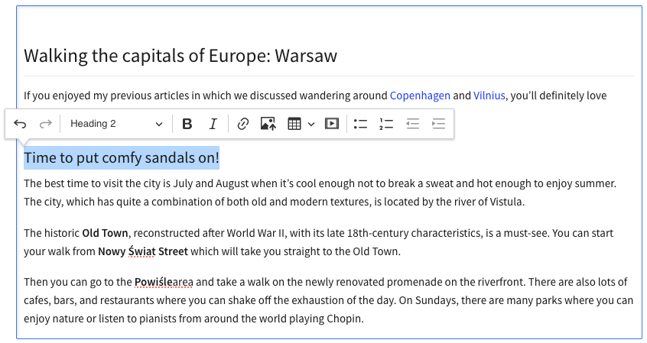Toggle Italic formatting
The width and height of the screenshot is (647, 343).
213,124
